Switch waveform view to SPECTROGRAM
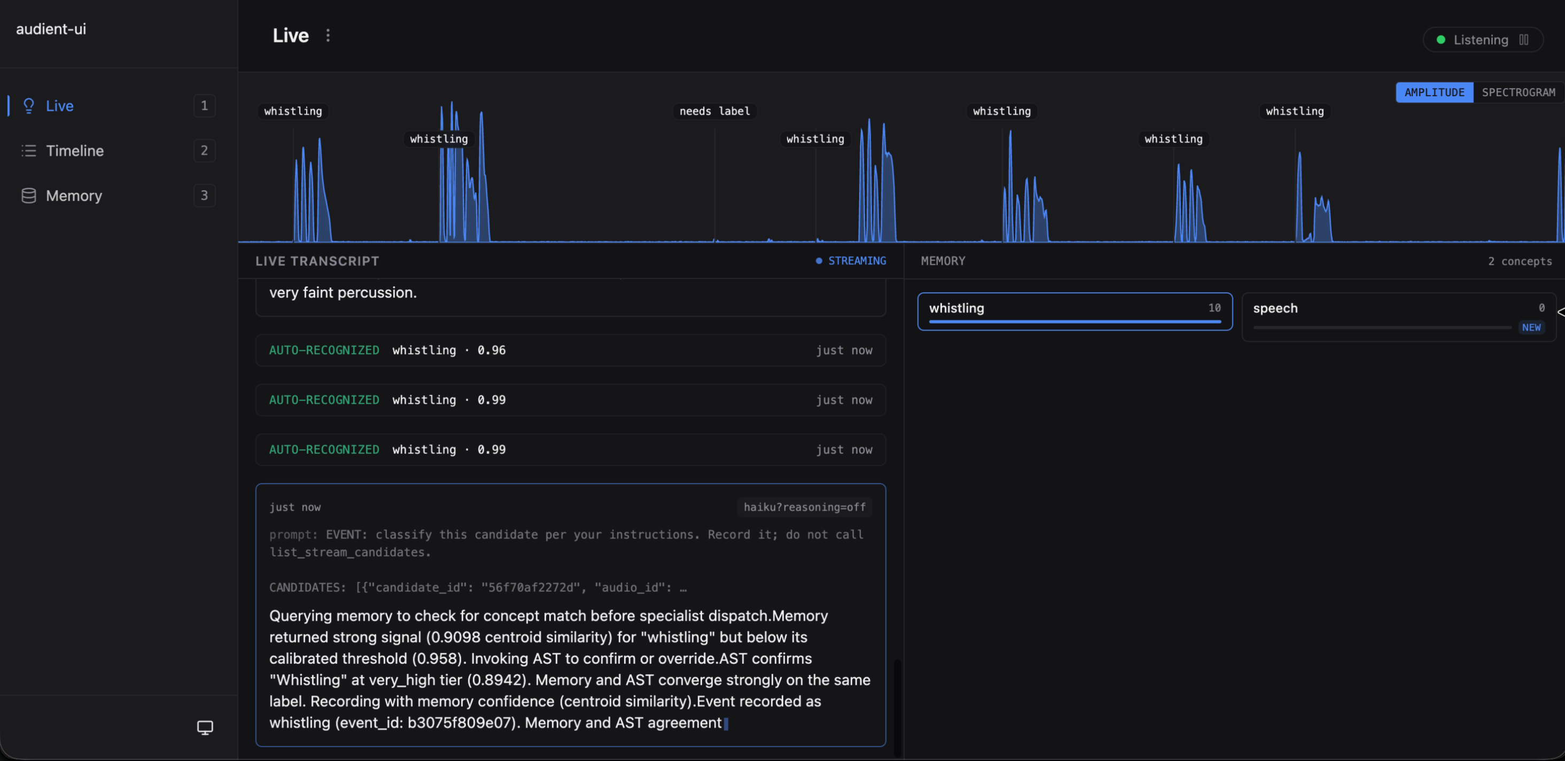 [1518, 92]
